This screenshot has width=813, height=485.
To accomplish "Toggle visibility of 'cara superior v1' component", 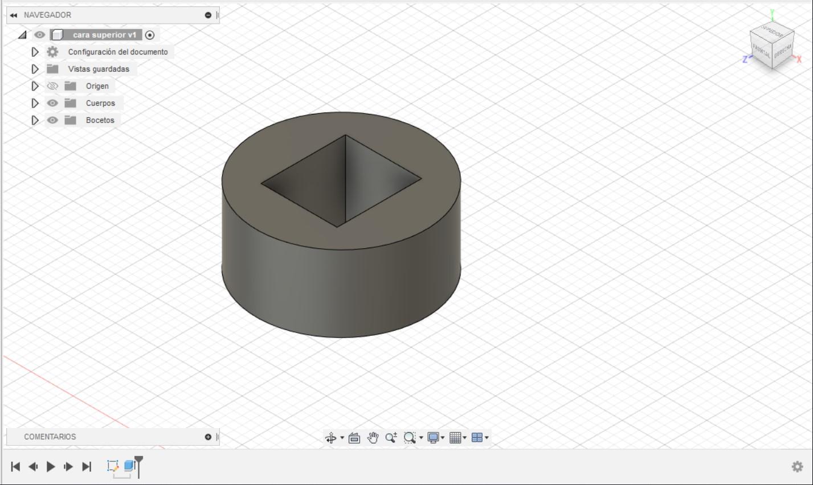I will pos(39,35).
